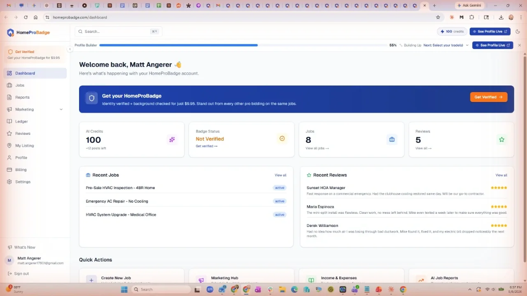Open Emergency AC Repair - No Cooling job
Image resolution: width=527 pixels, height=296 pixels.
point(186,201)
